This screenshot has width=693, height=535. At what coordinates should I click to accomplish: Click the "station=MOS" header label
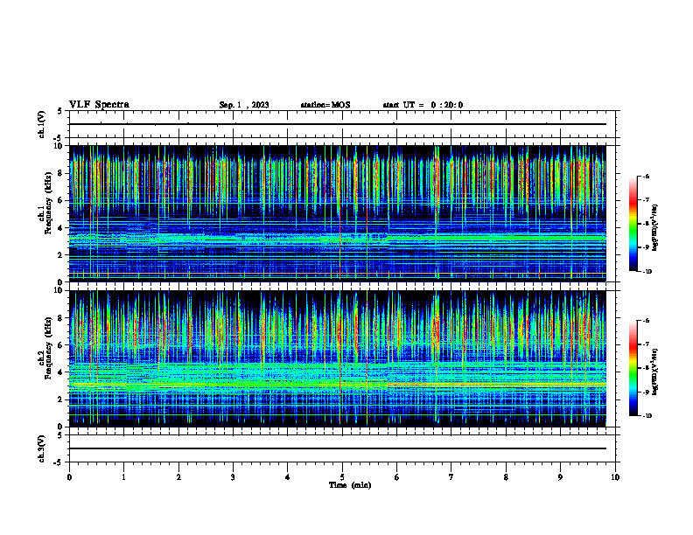pos(325,105)
